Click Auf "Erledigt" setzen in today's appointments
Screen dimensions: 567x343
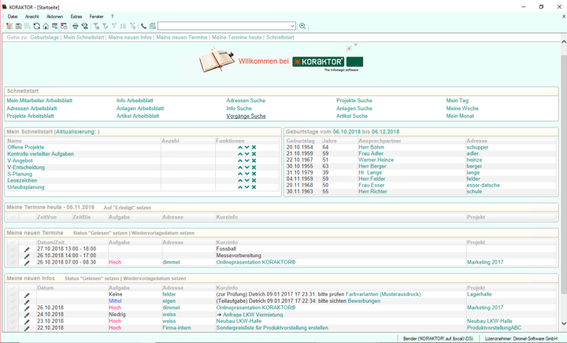tap(128, 208)
